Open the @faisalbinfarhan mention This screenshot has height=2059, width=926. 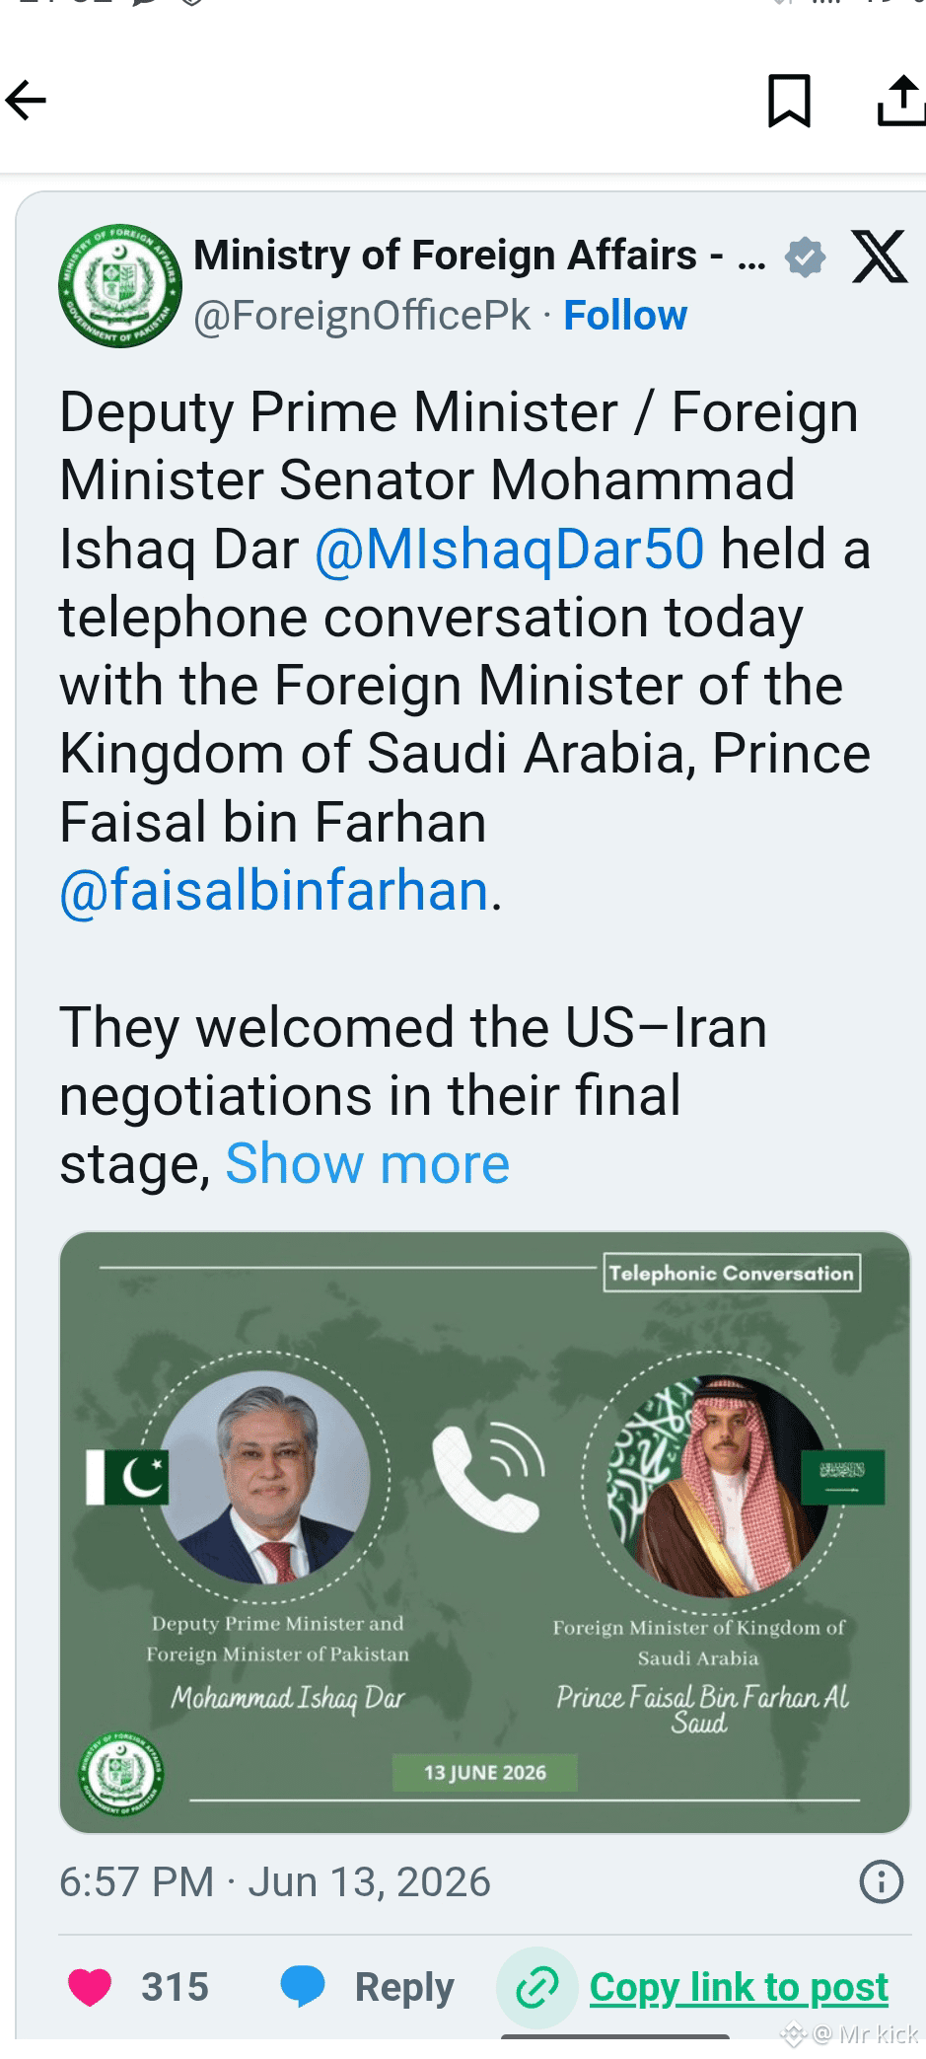[x=274, y=890]
